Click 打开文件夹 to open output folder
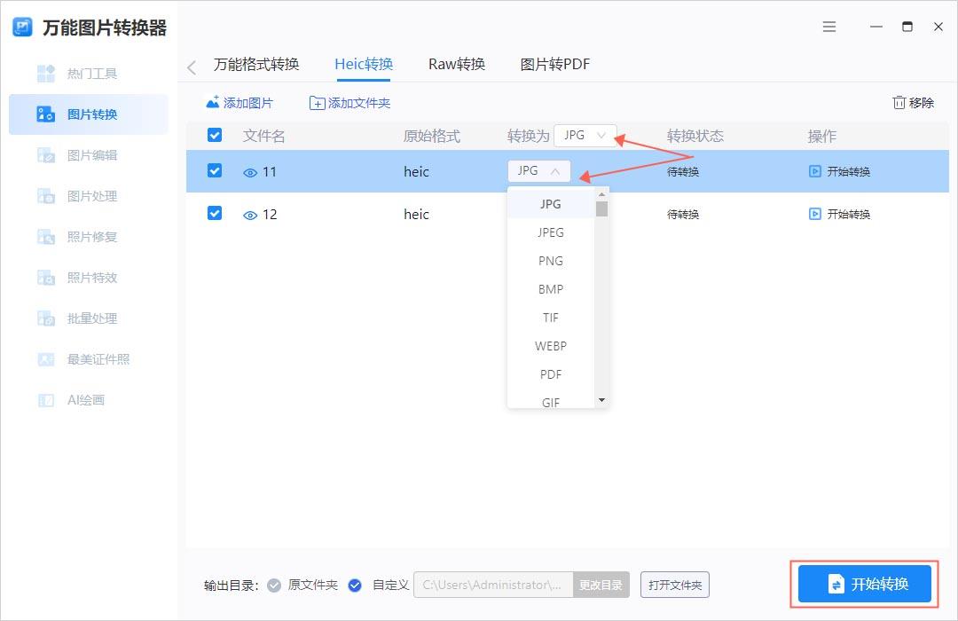958x621 pixels. point(675,585)
